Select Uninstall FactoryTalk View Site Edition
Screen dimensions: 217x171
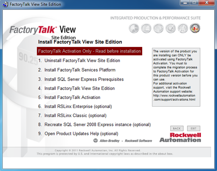pos(79,60)
